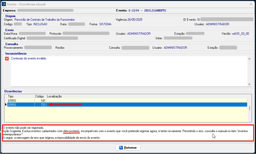The height and width of the screenshot is (154, 256).
Task: Click the S-2299 - DESLIGAMENTO event label
Action: pos(147,10)
